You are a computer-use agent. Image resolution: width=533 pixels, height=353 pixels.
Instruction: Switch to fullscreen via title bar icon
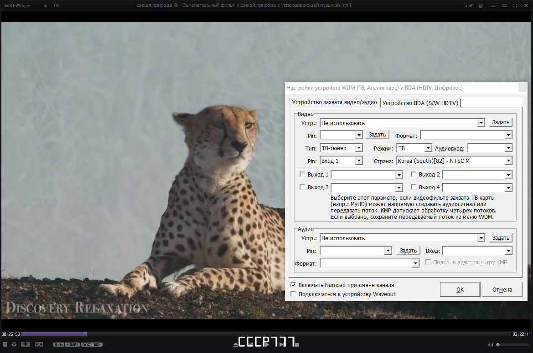[x=515, y=6]
